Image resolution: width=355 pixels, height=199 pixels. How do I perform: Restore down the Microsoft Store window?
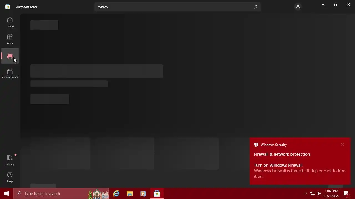(x=336, y=4)
